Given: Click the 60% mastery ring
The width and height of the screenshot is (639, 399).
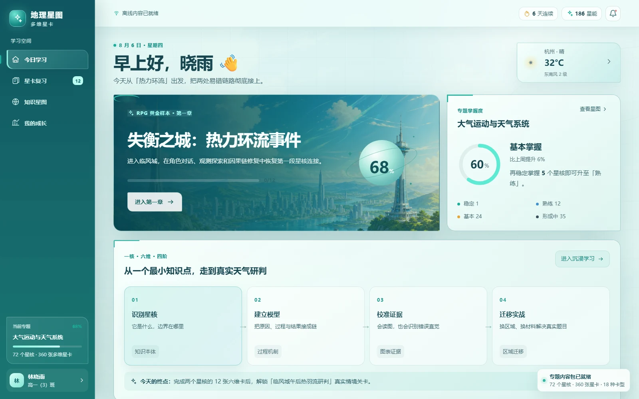Looking at the screenshot, I should (x=479, y=164).
